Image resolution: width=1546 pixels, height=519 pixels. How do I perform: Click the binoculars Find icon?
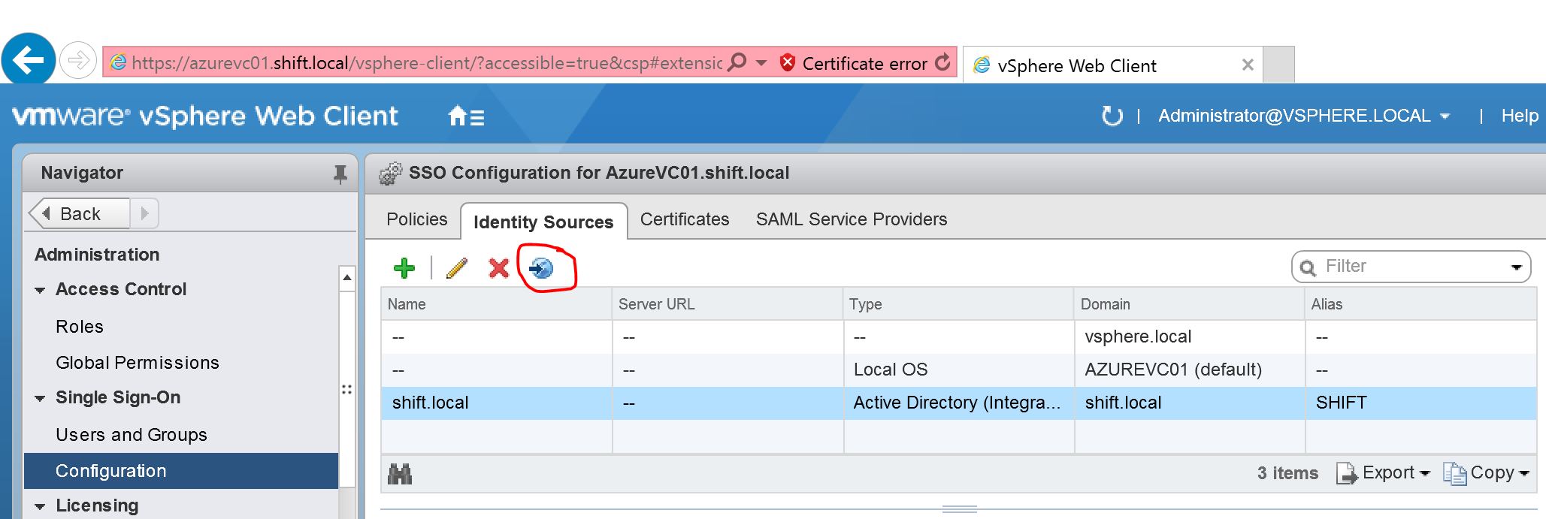click(400, 474)
